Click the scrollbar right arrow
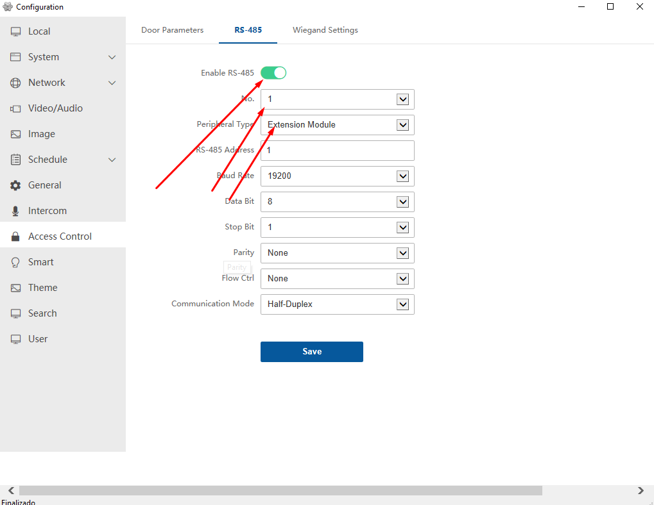The image size is (654, 505). [x=641, y=490]
